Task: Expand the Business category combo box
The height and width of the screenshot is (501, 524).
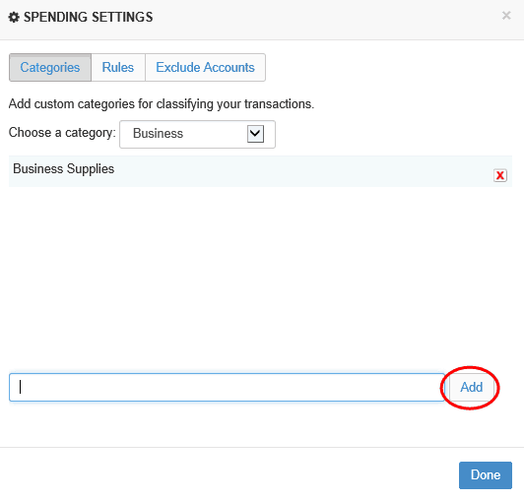Action: [x=197, y=134]
